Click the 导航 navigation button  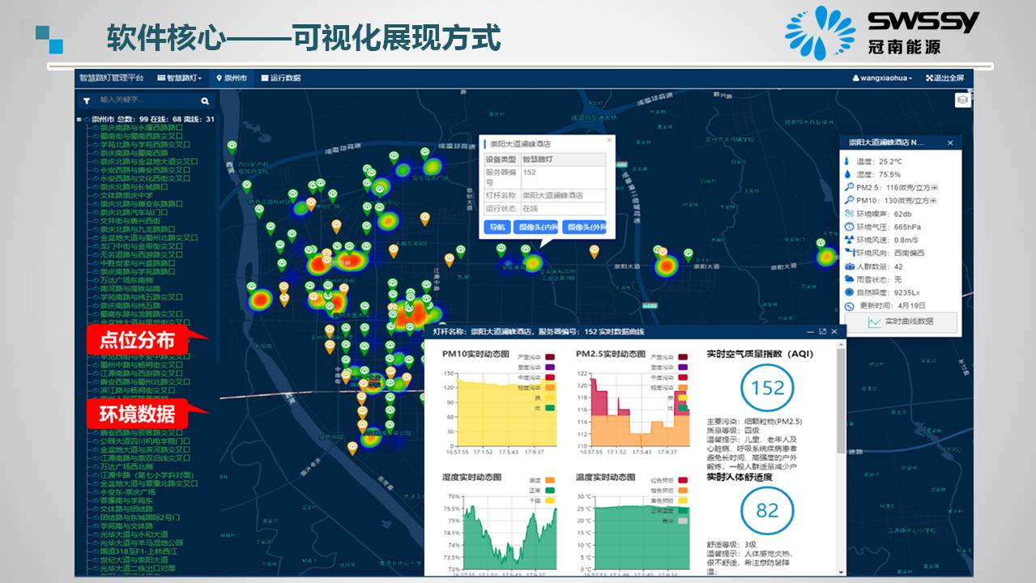[496, 228]
